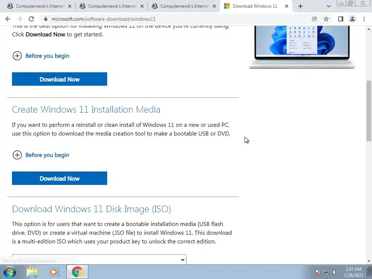372x279 pixels.
Task: Minimize the Chrome window
Action: (x=341, y=3)
